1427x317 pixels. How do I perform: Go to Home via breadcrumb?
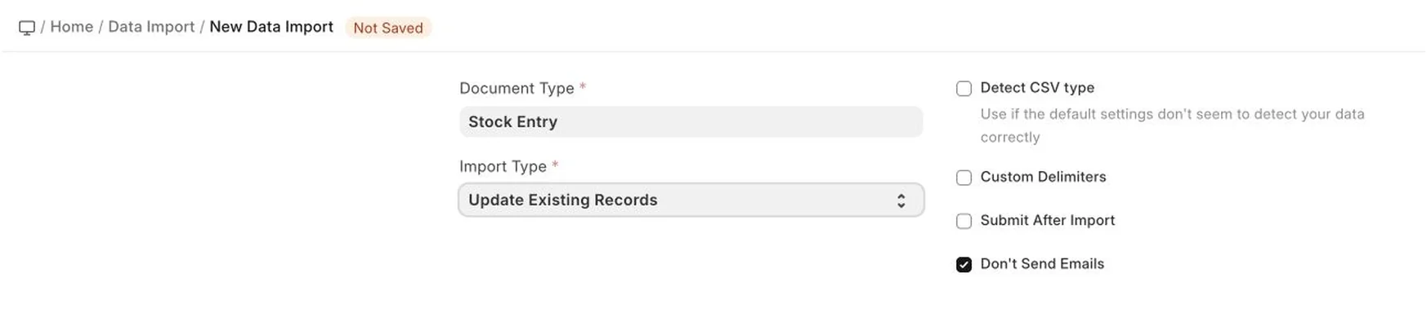(x=72, y=27)
